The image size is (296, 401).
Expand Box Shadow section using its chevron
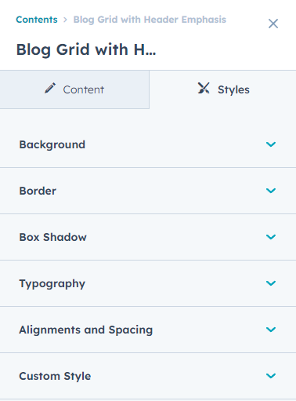point(271,237)
